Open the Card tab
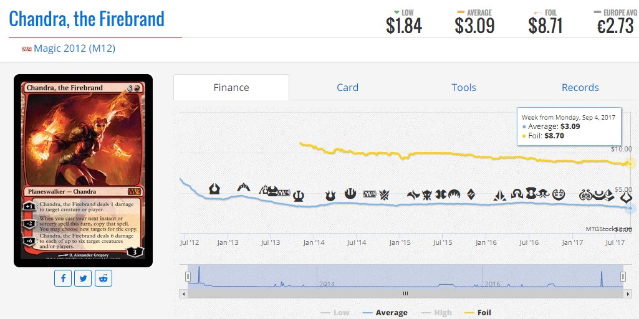The width and height of the screenshot is (639, 319). click(348, 87)
